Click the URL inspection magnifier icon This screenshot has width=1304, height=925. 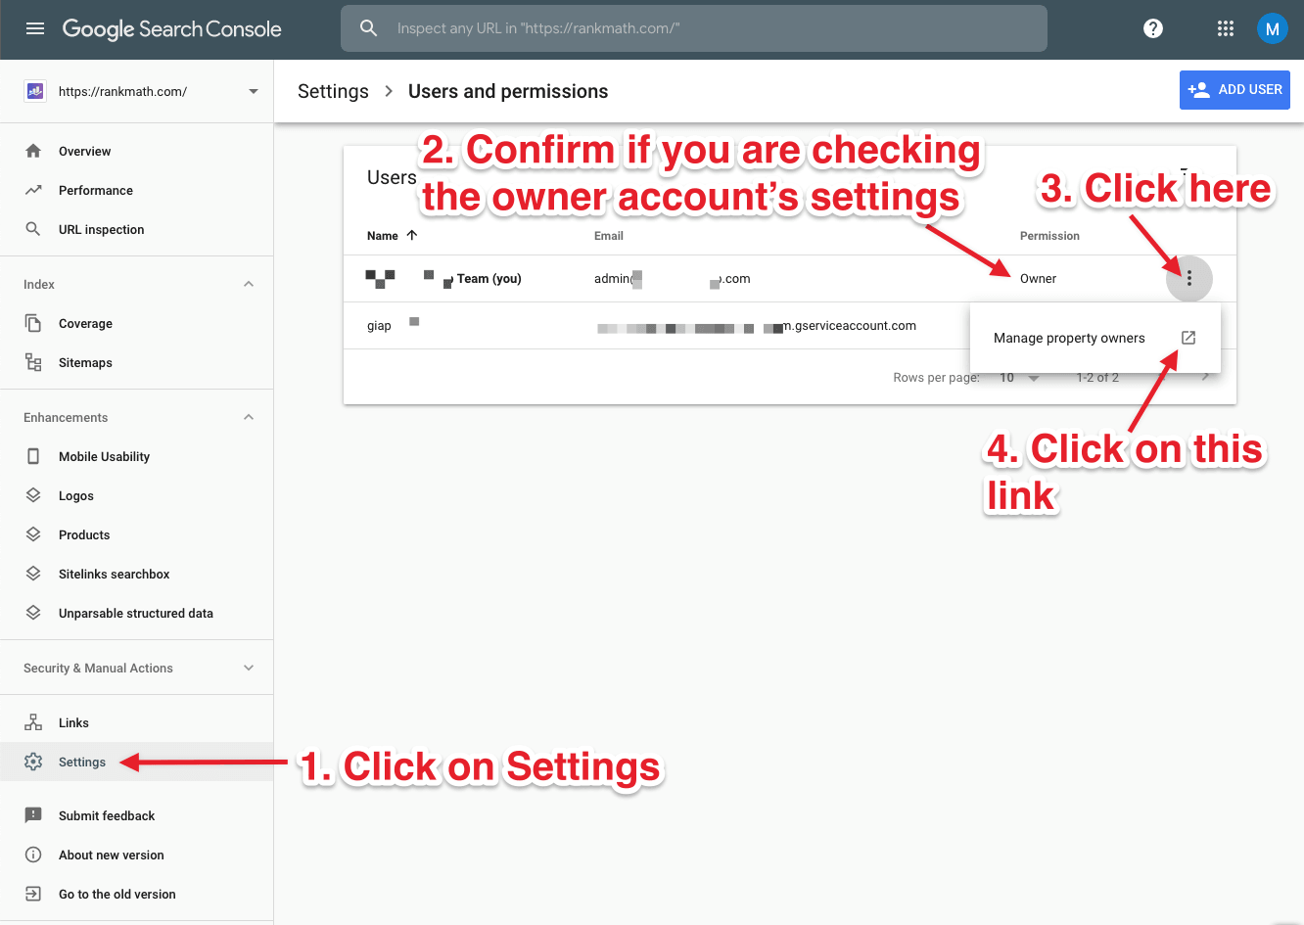(x=33, y=229)
